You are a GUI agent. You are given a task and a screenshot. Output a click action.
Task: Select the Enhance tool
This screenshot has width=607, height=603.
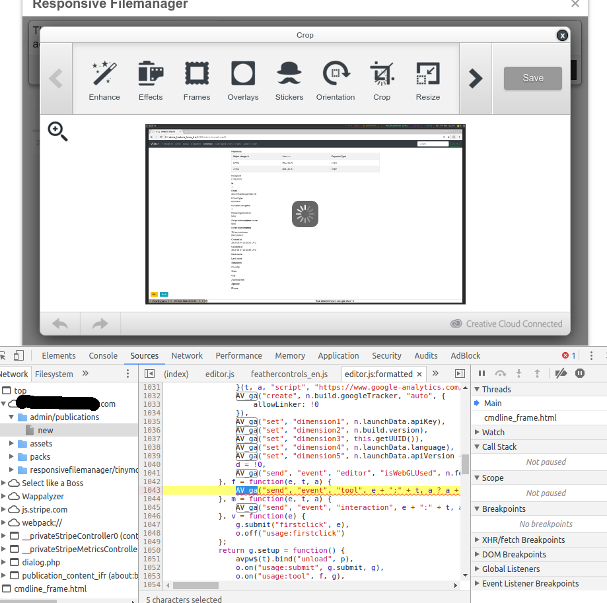pos(104,79)
